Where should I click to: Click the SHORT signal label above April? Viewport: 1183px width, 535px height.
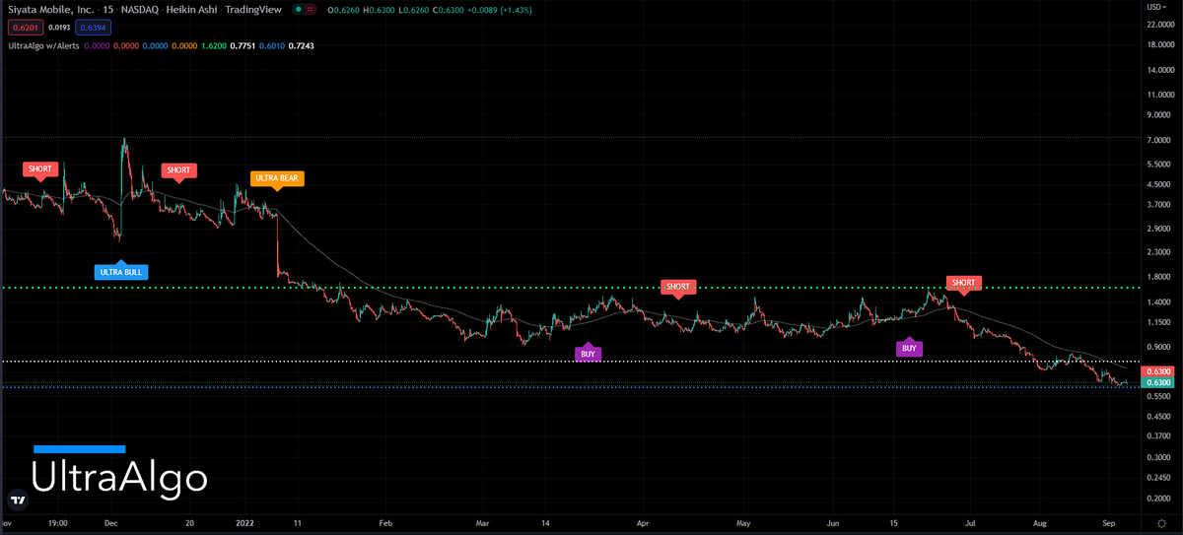pyautogui.click(x=677, y=288)
